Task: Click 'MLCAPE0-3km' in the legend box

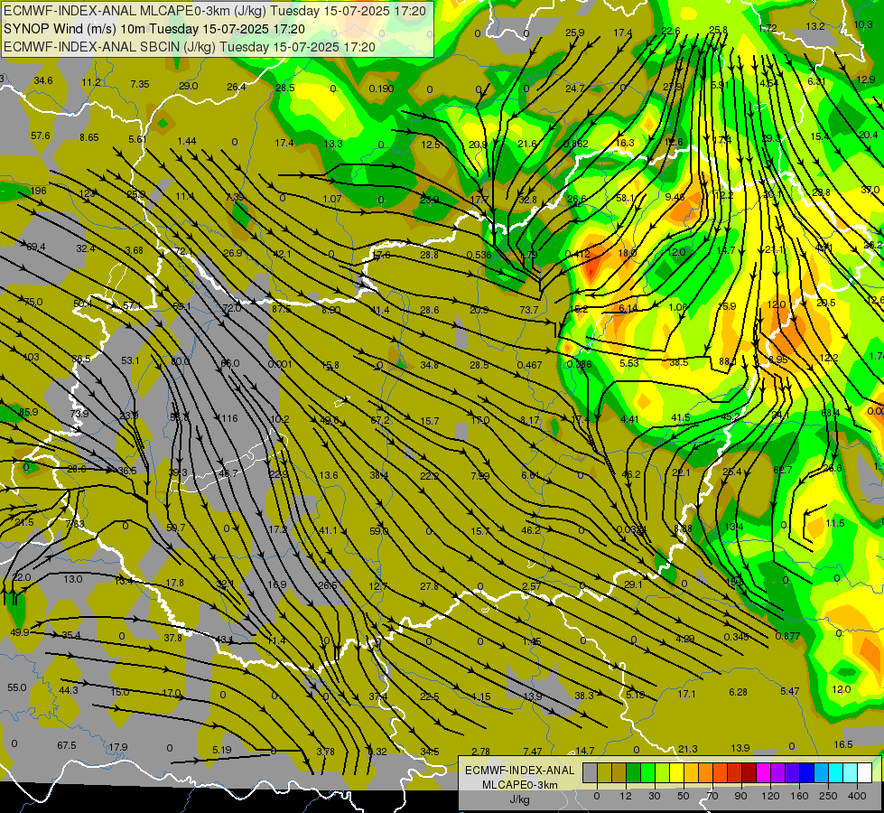Action: pos(520,785)
